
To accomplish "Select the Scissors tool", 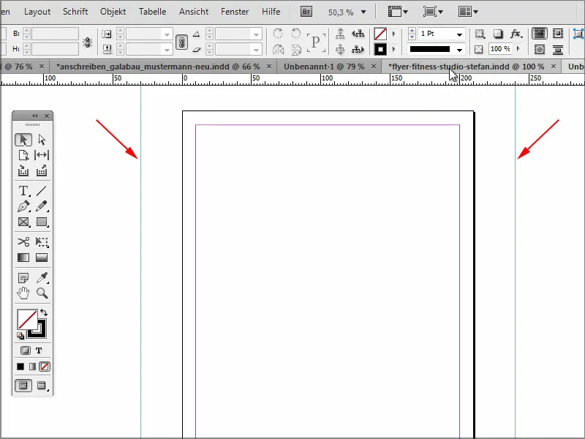I will pyautogui.click(x=23, y=241).
